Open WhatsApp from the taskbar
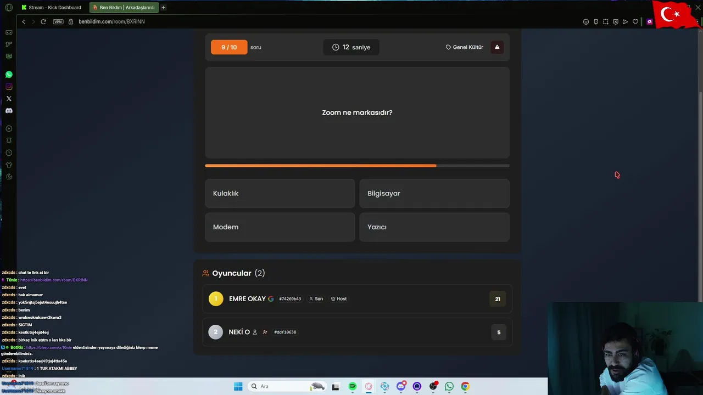The height and width of the screenshot is (395, 703). 449,386
